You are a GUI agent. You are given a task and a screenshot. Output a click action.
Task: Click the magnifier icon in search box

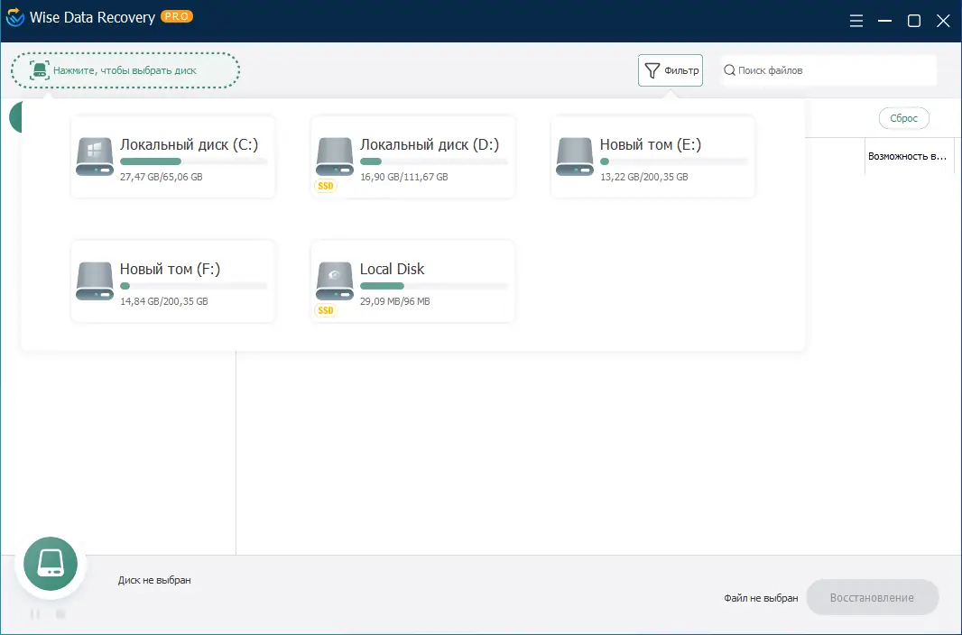pos(729,69)
